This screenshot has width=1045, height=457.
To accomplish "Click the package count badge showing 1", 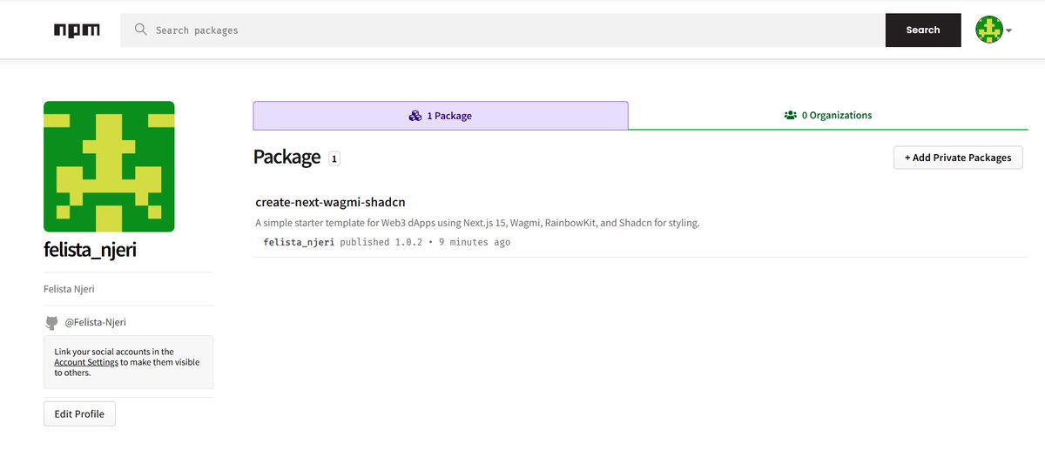I will click(334, 158).
